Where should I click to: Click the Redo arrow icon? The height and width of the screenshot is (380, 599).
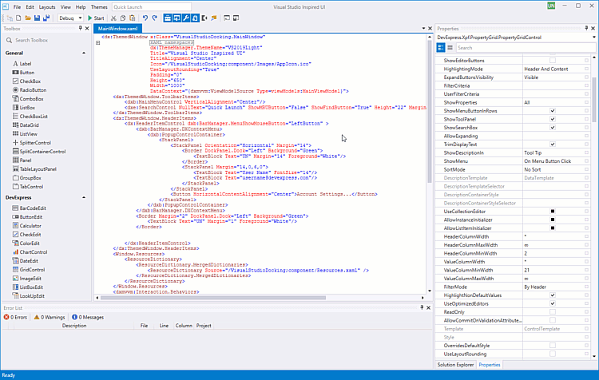(155, 17)
